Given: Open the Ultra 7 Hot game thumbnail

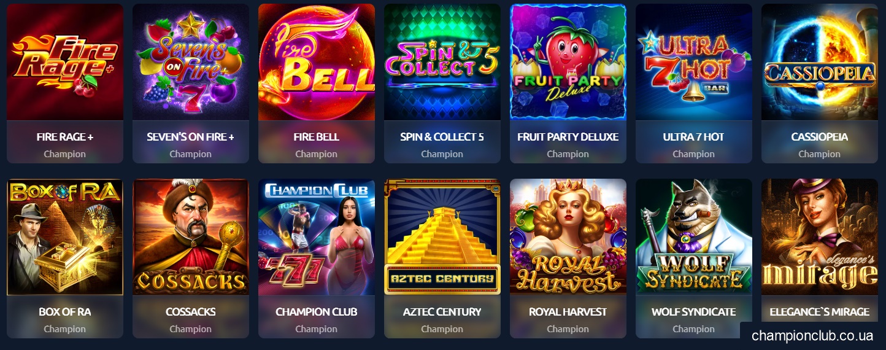Looking at the screenshot, I should pyautogui.click(x=694, y=62).
